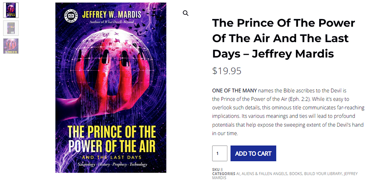Select the first front cover thumbnail
This screenshot has height=187, width=368.
tap(11, 10)
